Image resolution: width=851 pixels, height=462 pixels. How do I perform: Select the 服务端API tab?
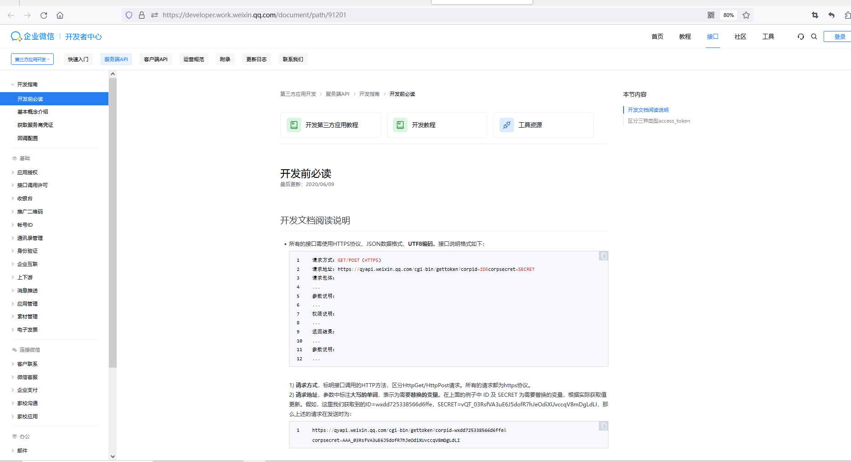[x=116, y=59]
